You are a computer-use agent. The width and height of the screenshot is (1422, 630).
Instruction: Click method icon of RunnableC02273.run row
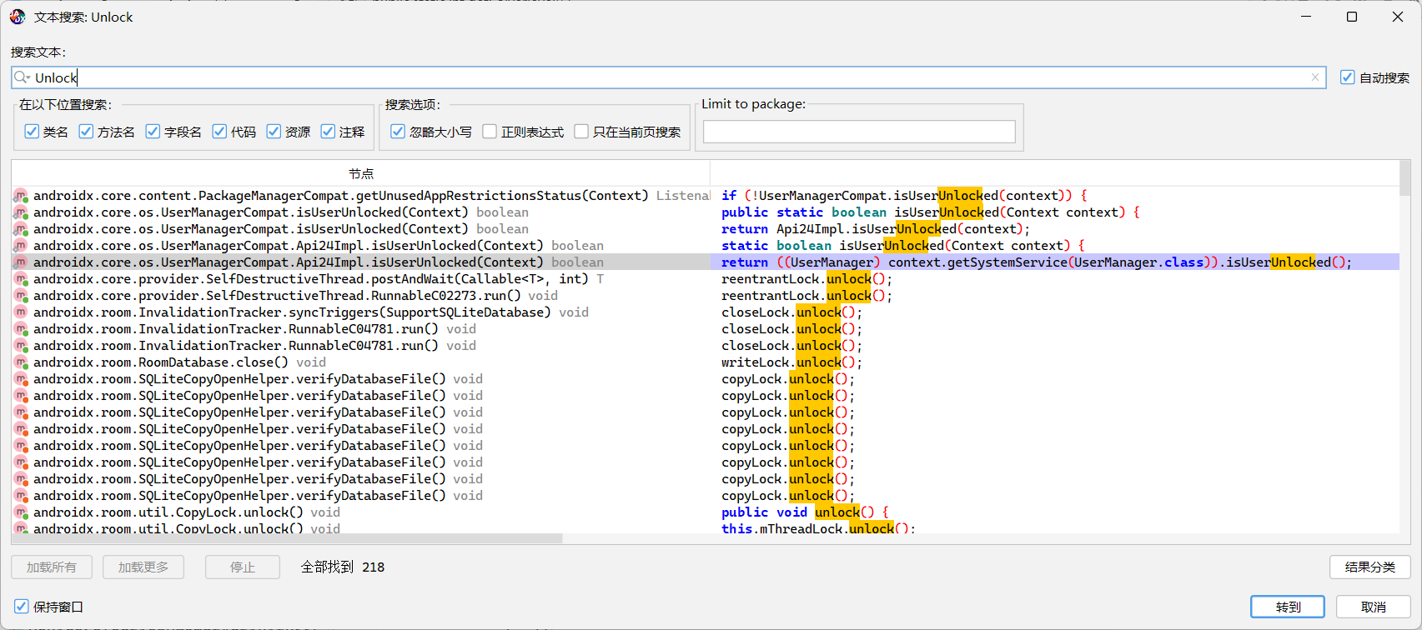[21, 296]
